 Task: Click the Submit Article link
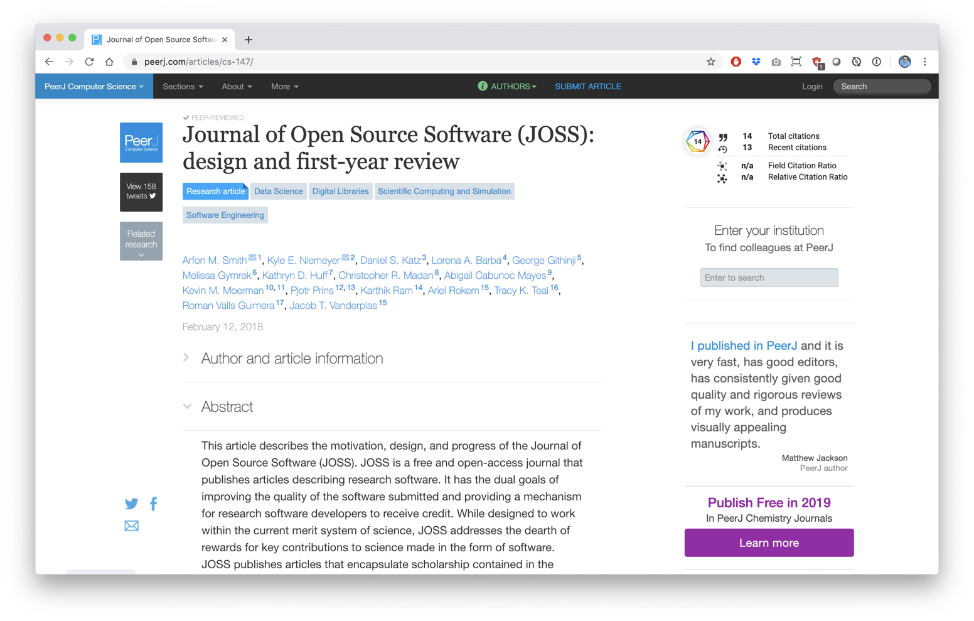tap(587, 87)
